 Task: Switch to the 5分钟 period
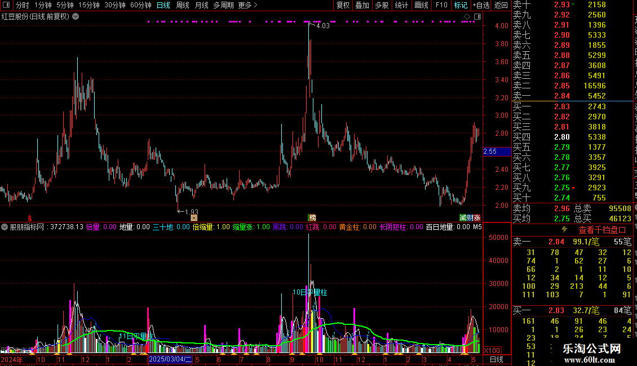pos(65,5)
